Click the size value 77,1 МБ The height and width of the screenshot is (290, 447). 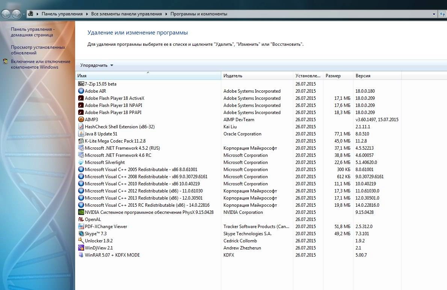coord(342,134)
